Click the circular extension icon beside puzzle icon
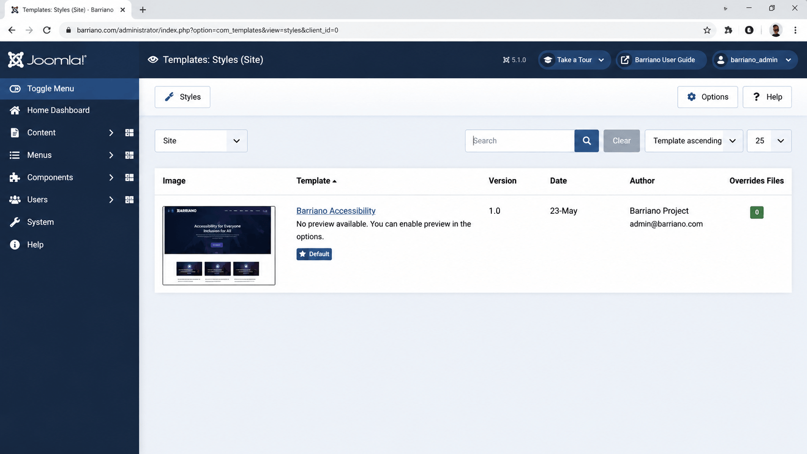This screenshot has width=807, height=454. (749, 30)
